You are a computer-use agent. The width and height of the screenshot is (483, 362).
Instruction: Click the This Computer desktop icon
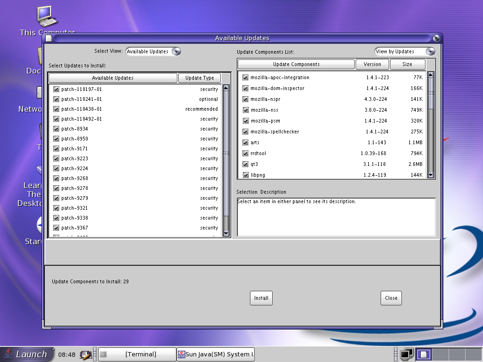pos(47,20)
